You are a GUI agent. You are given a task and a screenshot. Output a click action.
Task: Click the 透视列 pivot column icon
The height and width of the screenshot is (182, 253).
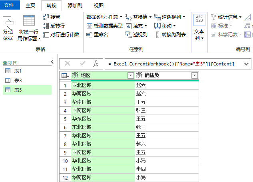[x=129, y=35]
